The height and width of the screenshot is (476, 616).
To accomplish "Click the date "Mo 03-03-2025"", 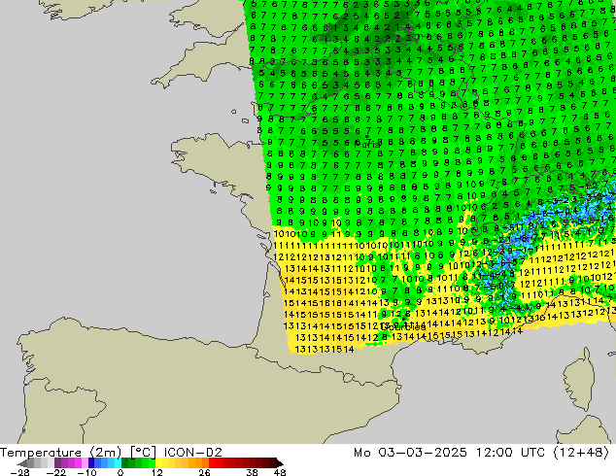I will (x=410, y=452).
